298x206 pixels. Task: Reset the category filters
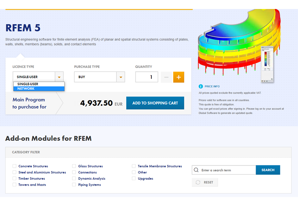point(205,182)
